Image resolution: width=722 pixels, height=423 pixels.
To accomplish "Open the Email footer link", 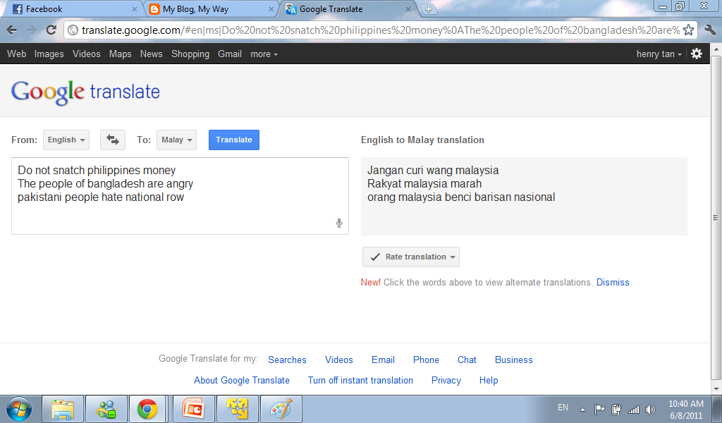I will [383, 360].
